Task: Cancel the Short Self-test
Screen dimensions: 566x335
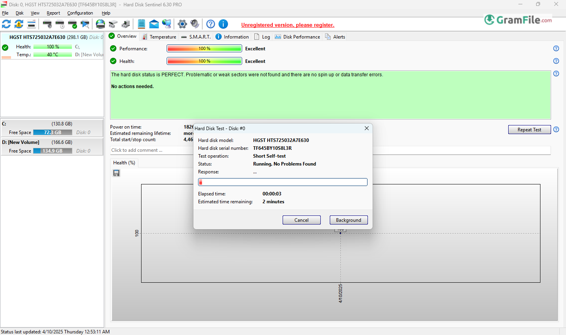Action: click(301, 220)
